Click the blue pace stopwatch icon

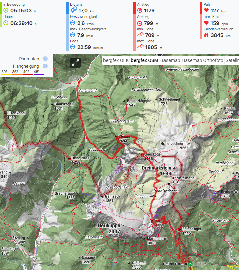coord(73,47)
